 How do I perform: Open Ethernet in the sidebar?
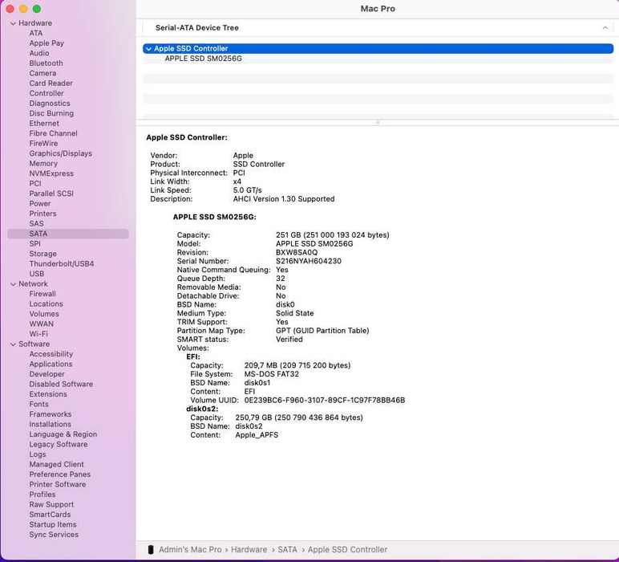point(44,124)
